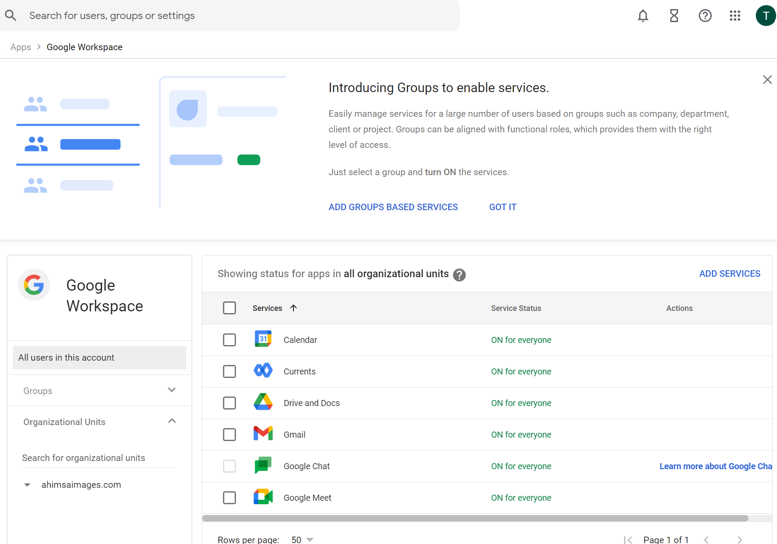Click Google Meet's ON for everyone status
This screenshot has width=777, height=544.
point(521,498)
